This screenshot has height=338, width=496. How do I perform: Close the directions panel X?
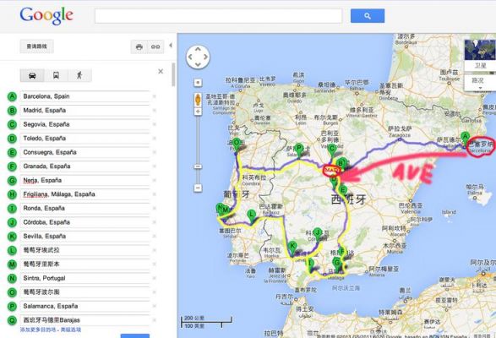161,72
